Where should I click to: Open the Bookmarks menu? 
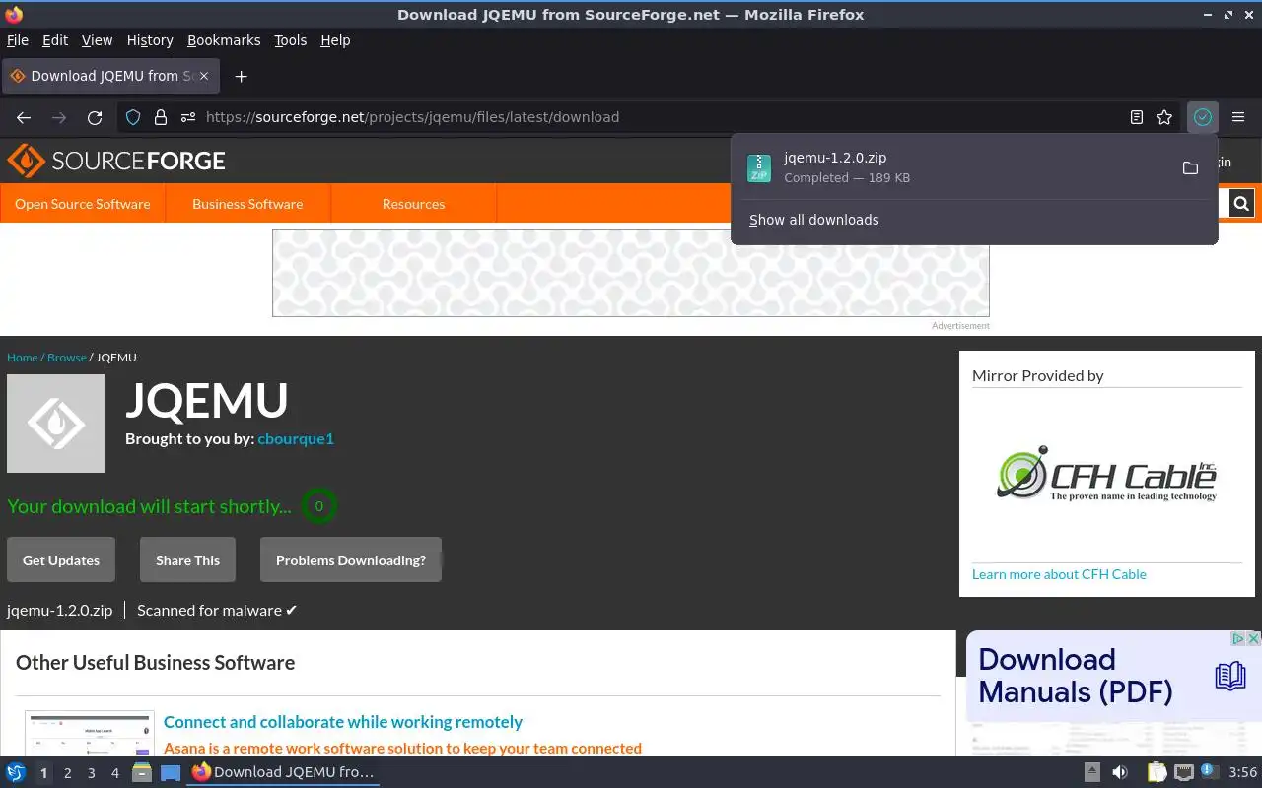[x=224, y=40]
